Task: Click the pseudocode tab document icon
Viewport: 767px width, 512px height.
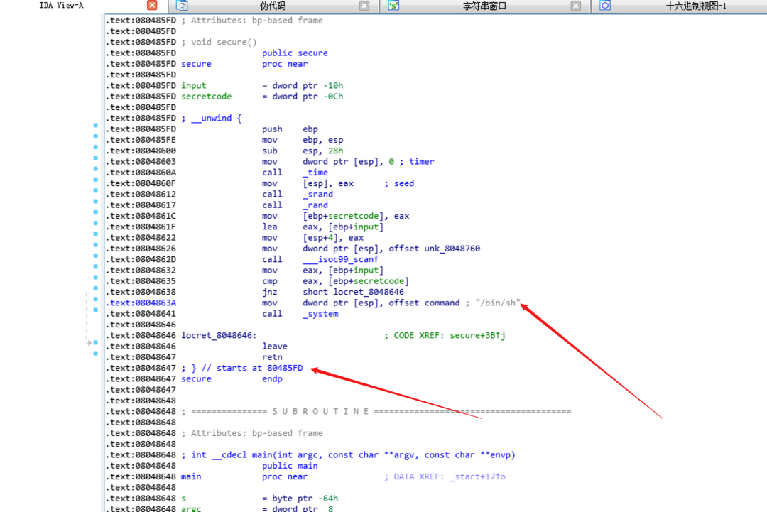Action: click(182, 6)
